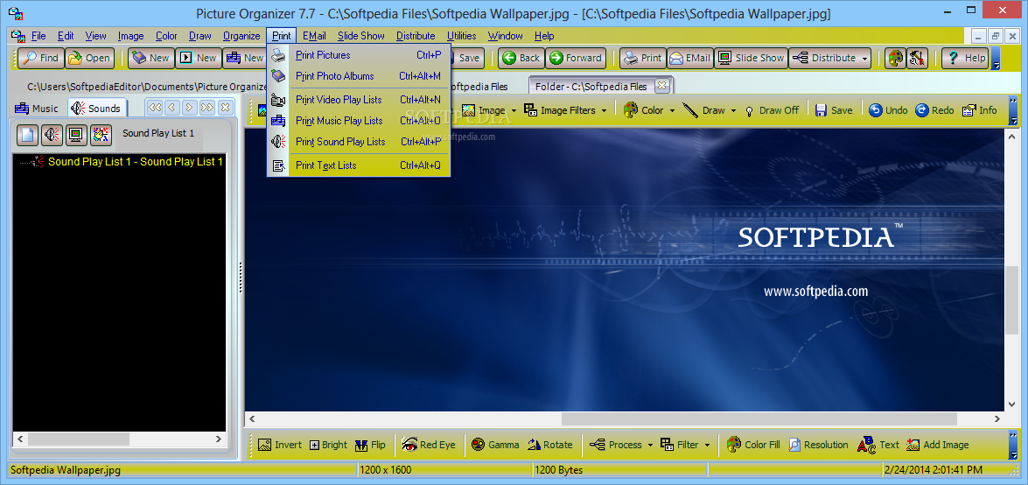This screenshot has width=1028, height=485.
Task: Click the Undo button in image toolbar
Action: [888, 110]
